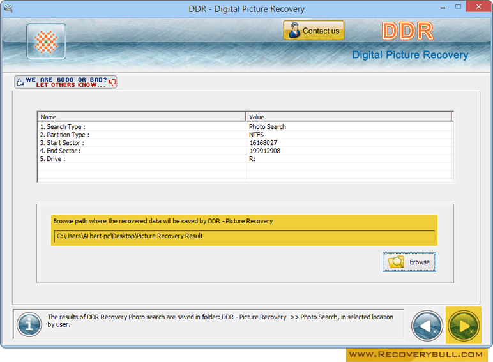Click the DDR checkered logo icon

pos(46,41)
